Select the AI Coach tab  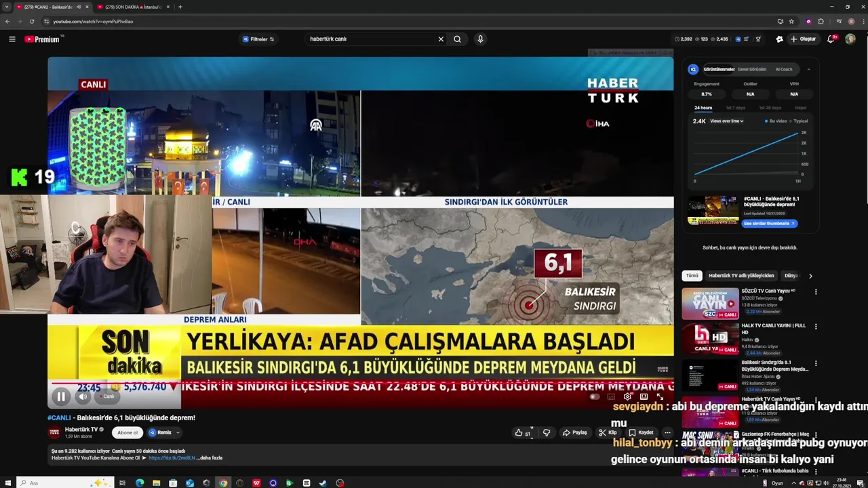784,69
